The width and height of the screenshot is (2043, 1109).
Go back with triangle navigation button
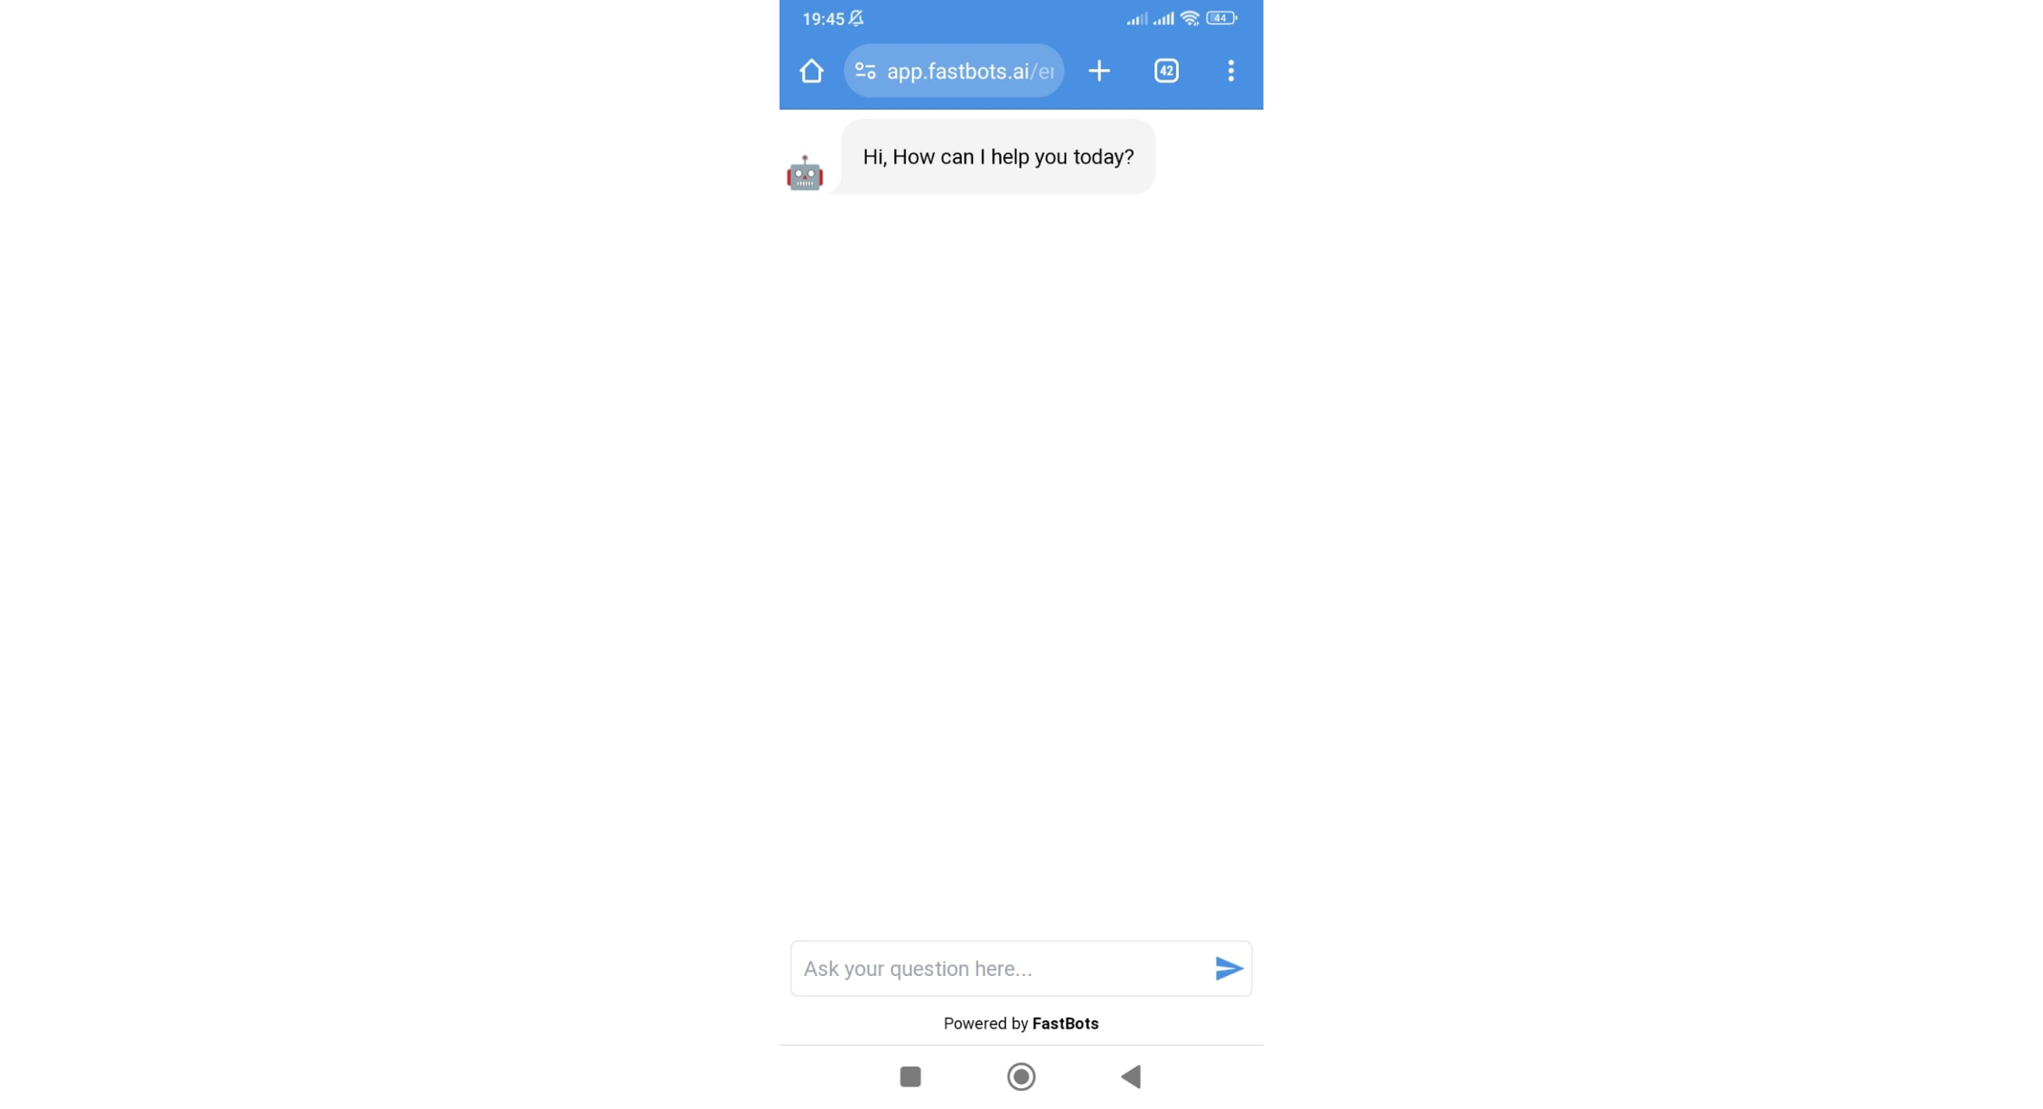point(1130,1076)
